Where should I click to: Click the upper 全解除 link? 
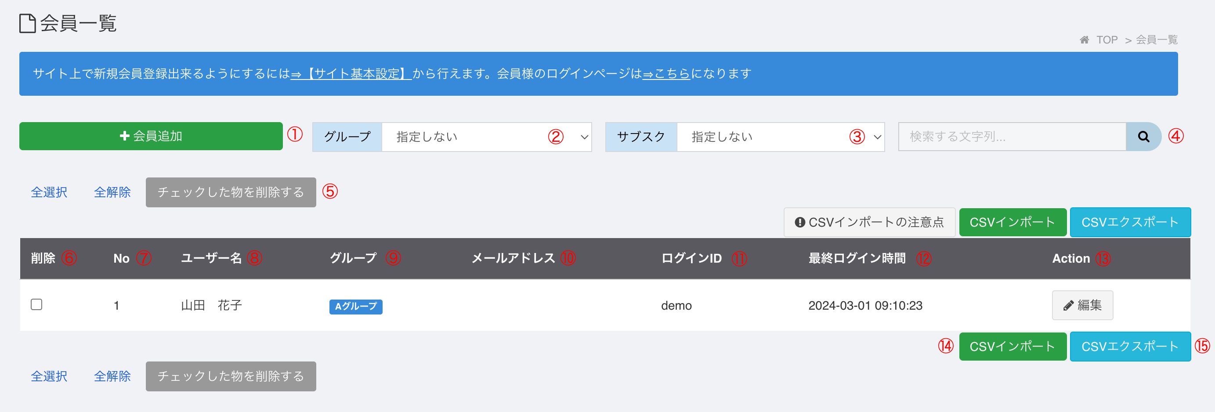112,192
